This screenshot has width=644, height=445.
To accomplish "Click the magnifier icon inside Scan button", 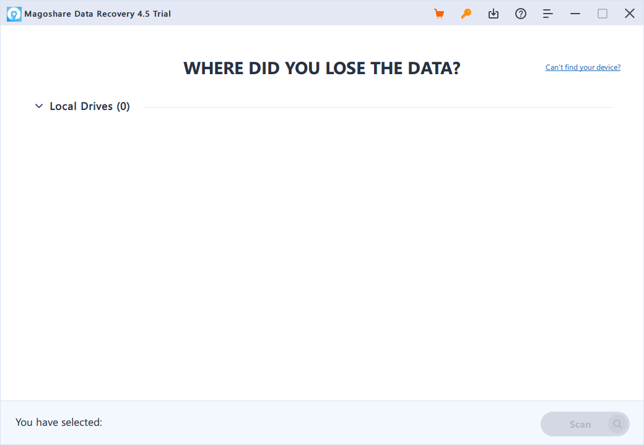I will point(617,424).
